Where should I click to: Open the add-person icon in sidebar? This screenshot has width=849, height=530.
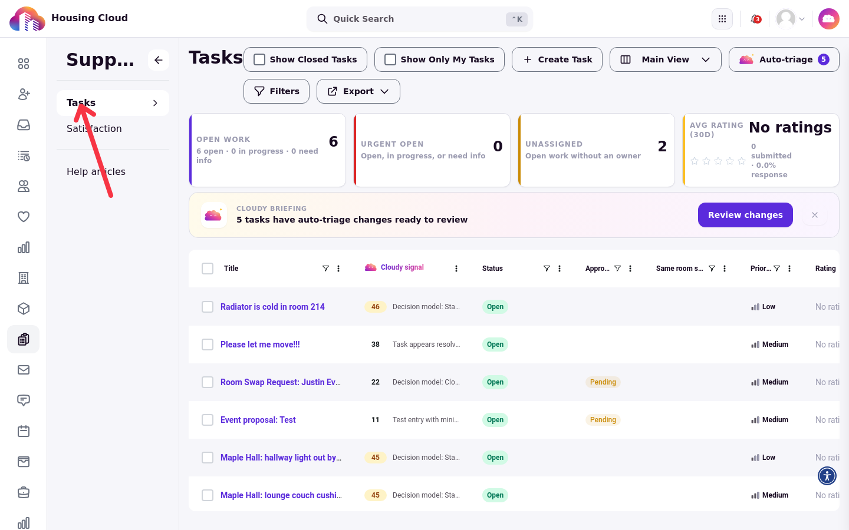point(24,94)
